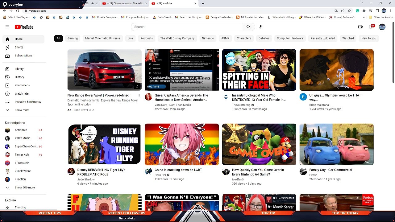Open the Other bookmarks folder

(381, 17)
